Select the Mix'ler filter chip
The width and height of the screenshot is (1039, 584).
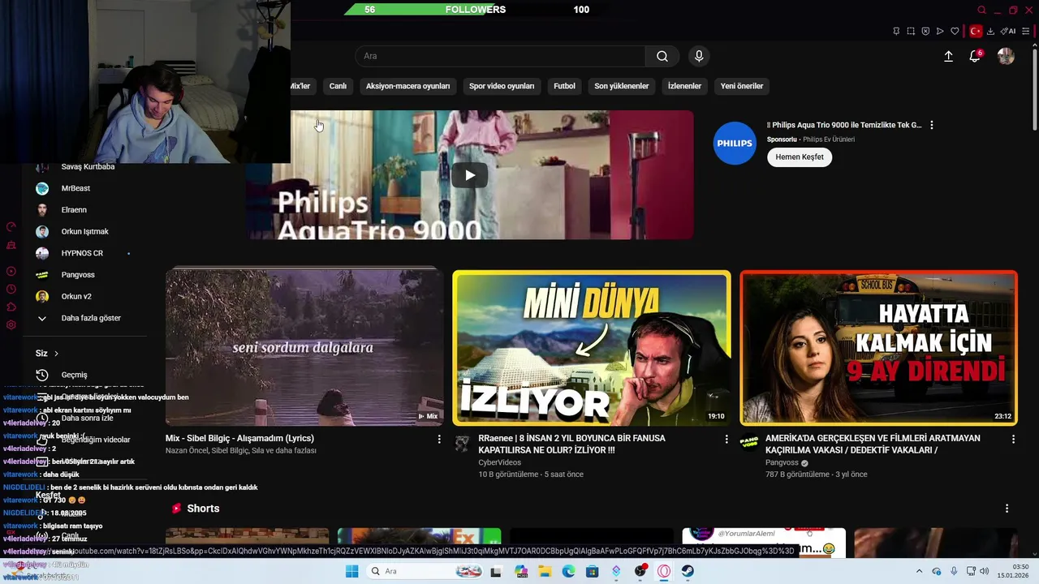pyautogui.click(x=300, y=86)
